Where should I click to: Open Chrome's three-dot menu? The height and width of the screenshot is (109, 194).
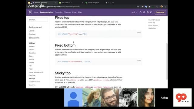point(165,7)
